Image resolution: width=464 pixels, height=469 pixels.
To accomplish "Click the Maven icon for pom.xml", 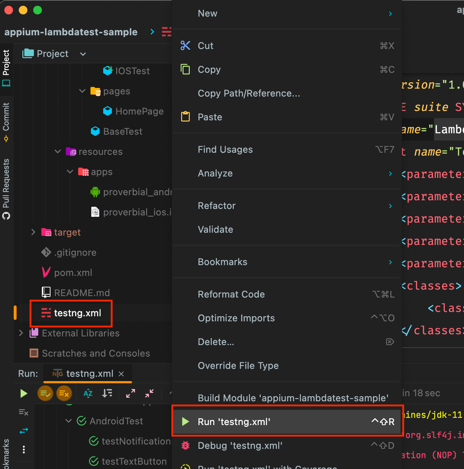I will (46, 272).
